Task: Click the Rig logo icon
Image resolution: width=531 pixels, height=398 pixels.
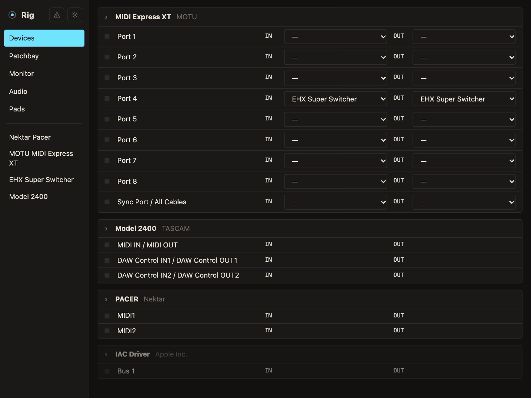Action: point(12,15)
